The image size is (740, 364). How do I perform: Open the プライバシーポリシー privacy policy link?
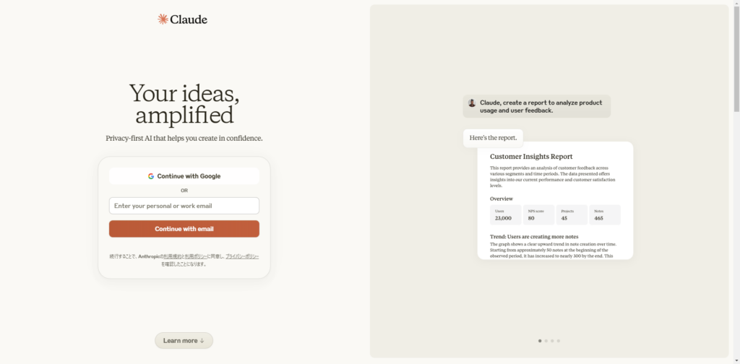coord(242,256)
